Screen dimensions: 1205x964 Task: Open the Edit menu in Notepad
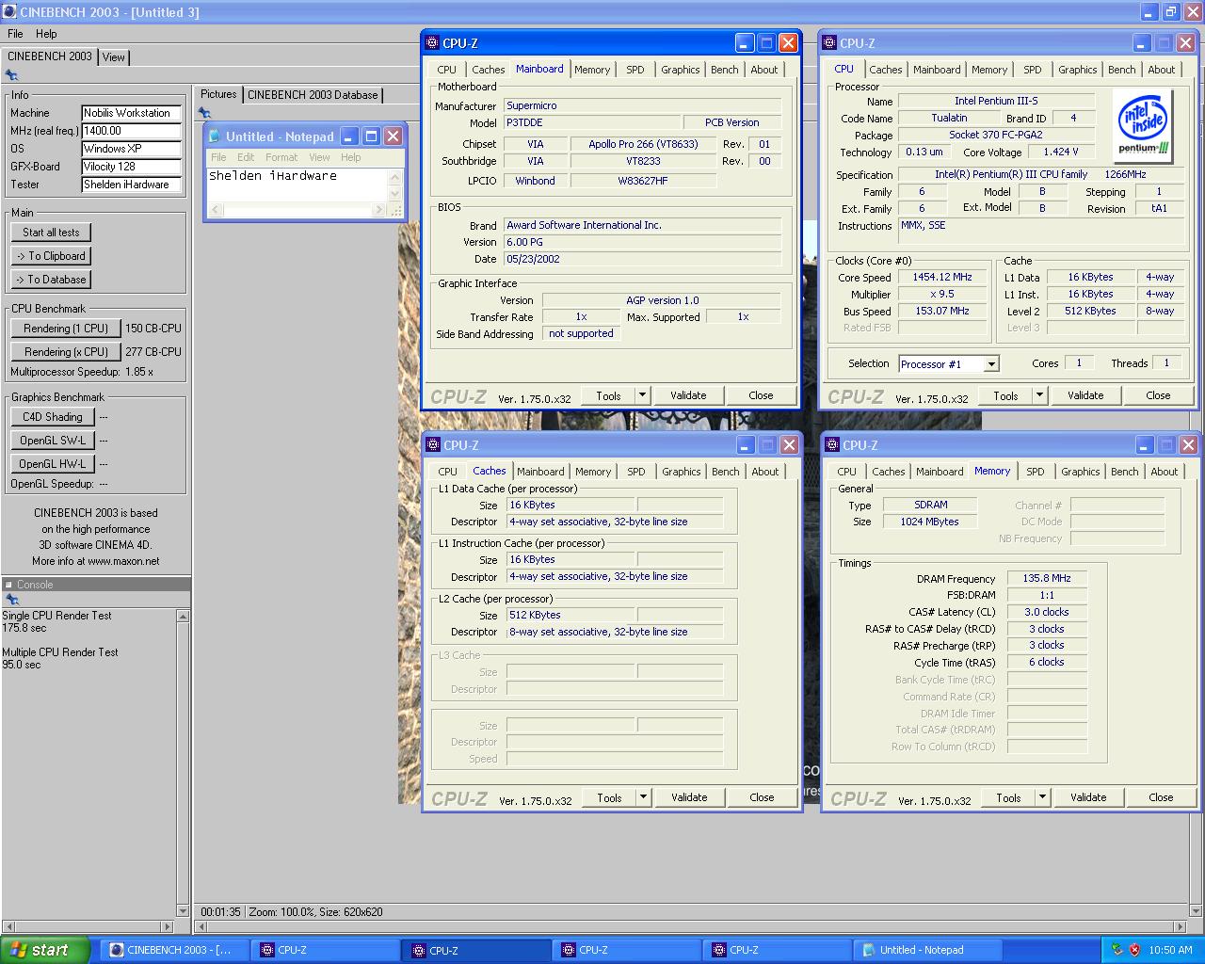(246, 157)
